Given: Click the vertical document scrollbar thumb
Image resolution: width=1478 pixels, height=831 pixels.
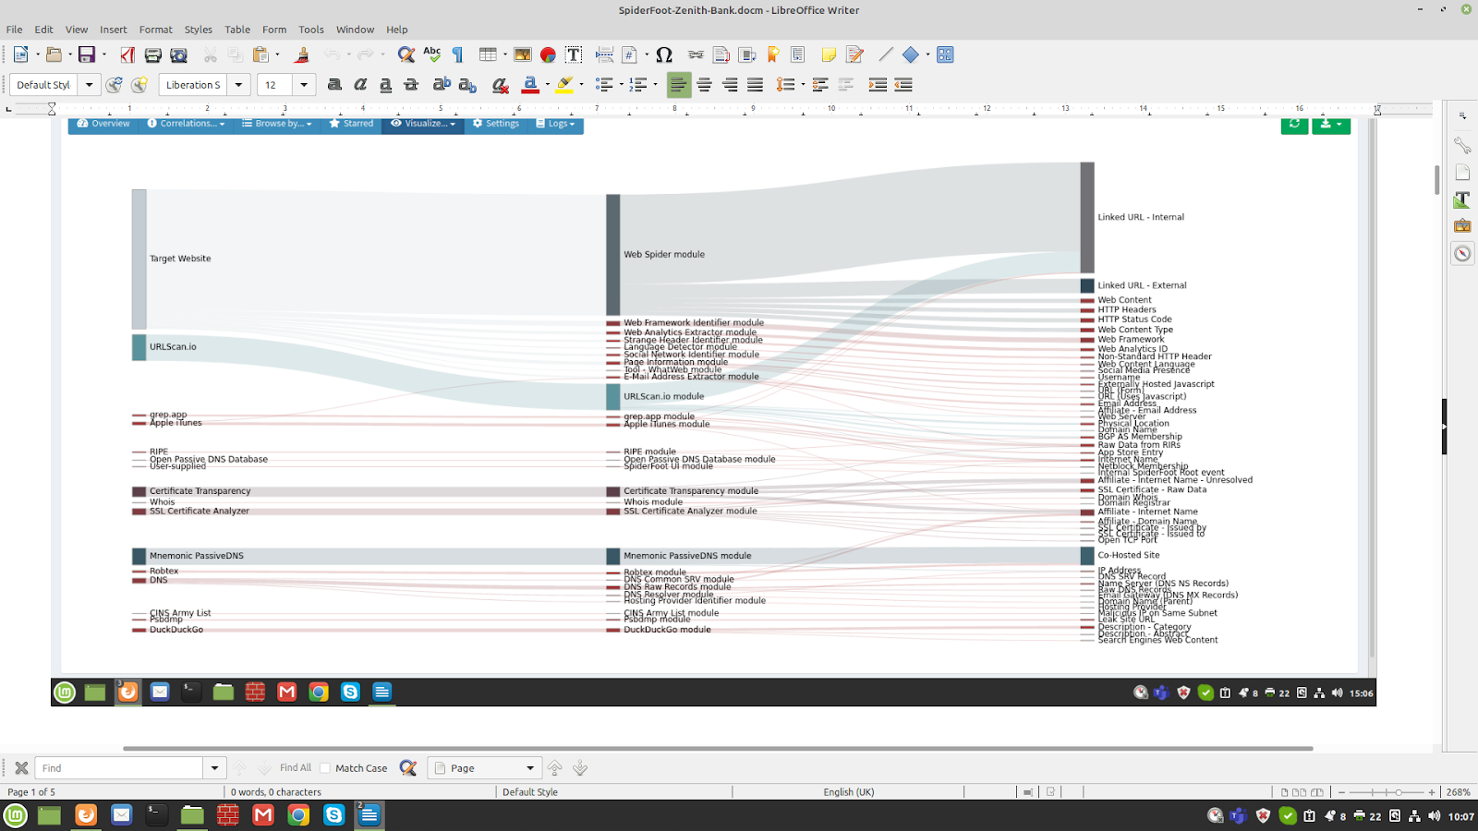Looking at the screenshot, I should click(x=1437, y=180).
